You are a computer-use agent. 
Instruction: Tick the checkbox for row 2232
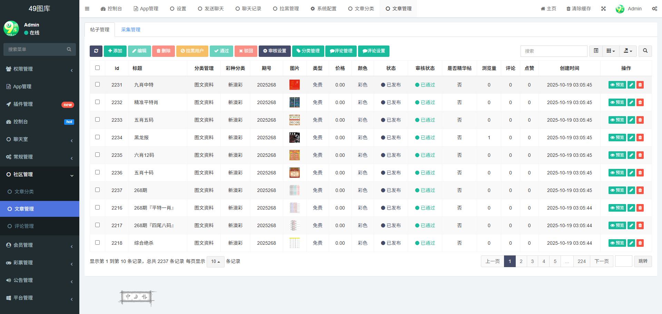point(97,102)
